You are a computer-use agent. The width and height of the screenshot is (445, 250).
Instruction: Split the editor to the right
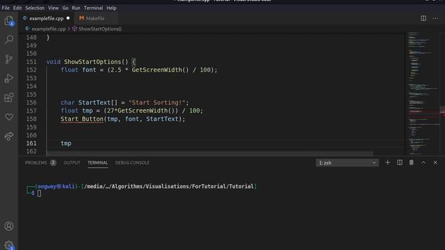click(x=423, y=19)
